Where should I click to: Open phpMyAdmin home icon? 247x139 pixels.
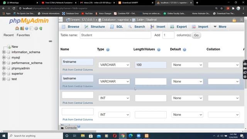[x=17, y=28]
